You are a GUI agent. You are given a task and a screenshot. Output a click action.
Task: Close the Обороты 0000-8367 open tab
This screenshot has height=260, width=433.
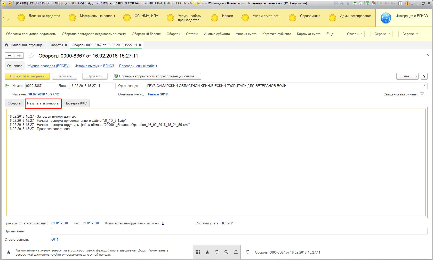[x=140, y=45]
